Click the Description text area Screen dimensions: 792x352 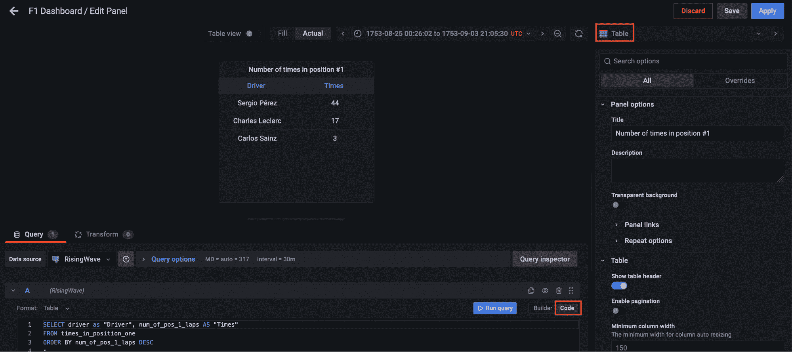tap(697, 171)
